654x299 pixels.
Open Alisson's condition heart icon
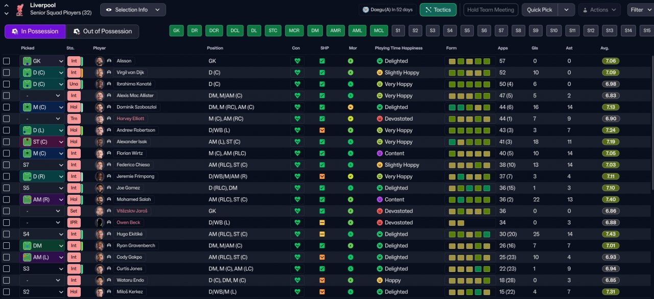(296, 61)
